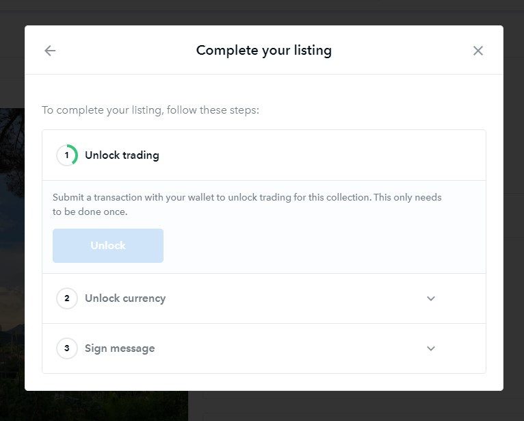Screen dimensions: 524x421
Task: Click the Complete your listing heading
Action: (x=263, y=51)
